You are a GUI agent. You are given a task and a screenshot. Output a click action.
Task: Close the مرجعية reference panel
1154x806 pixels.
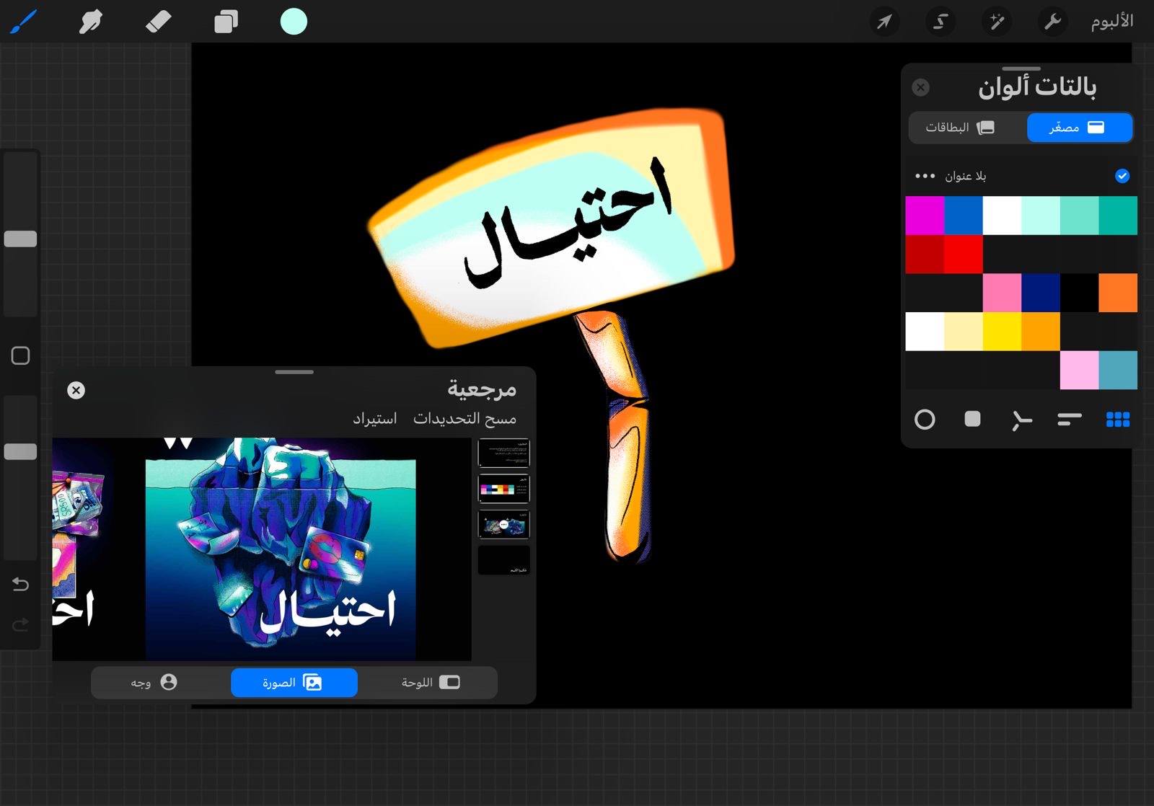click(76, 390)
